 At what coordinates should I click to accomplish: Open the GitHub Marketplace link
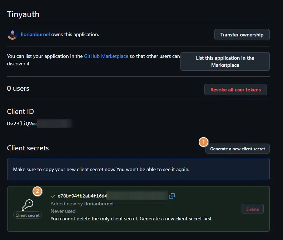pyautogui.click(x=106, y=56)
